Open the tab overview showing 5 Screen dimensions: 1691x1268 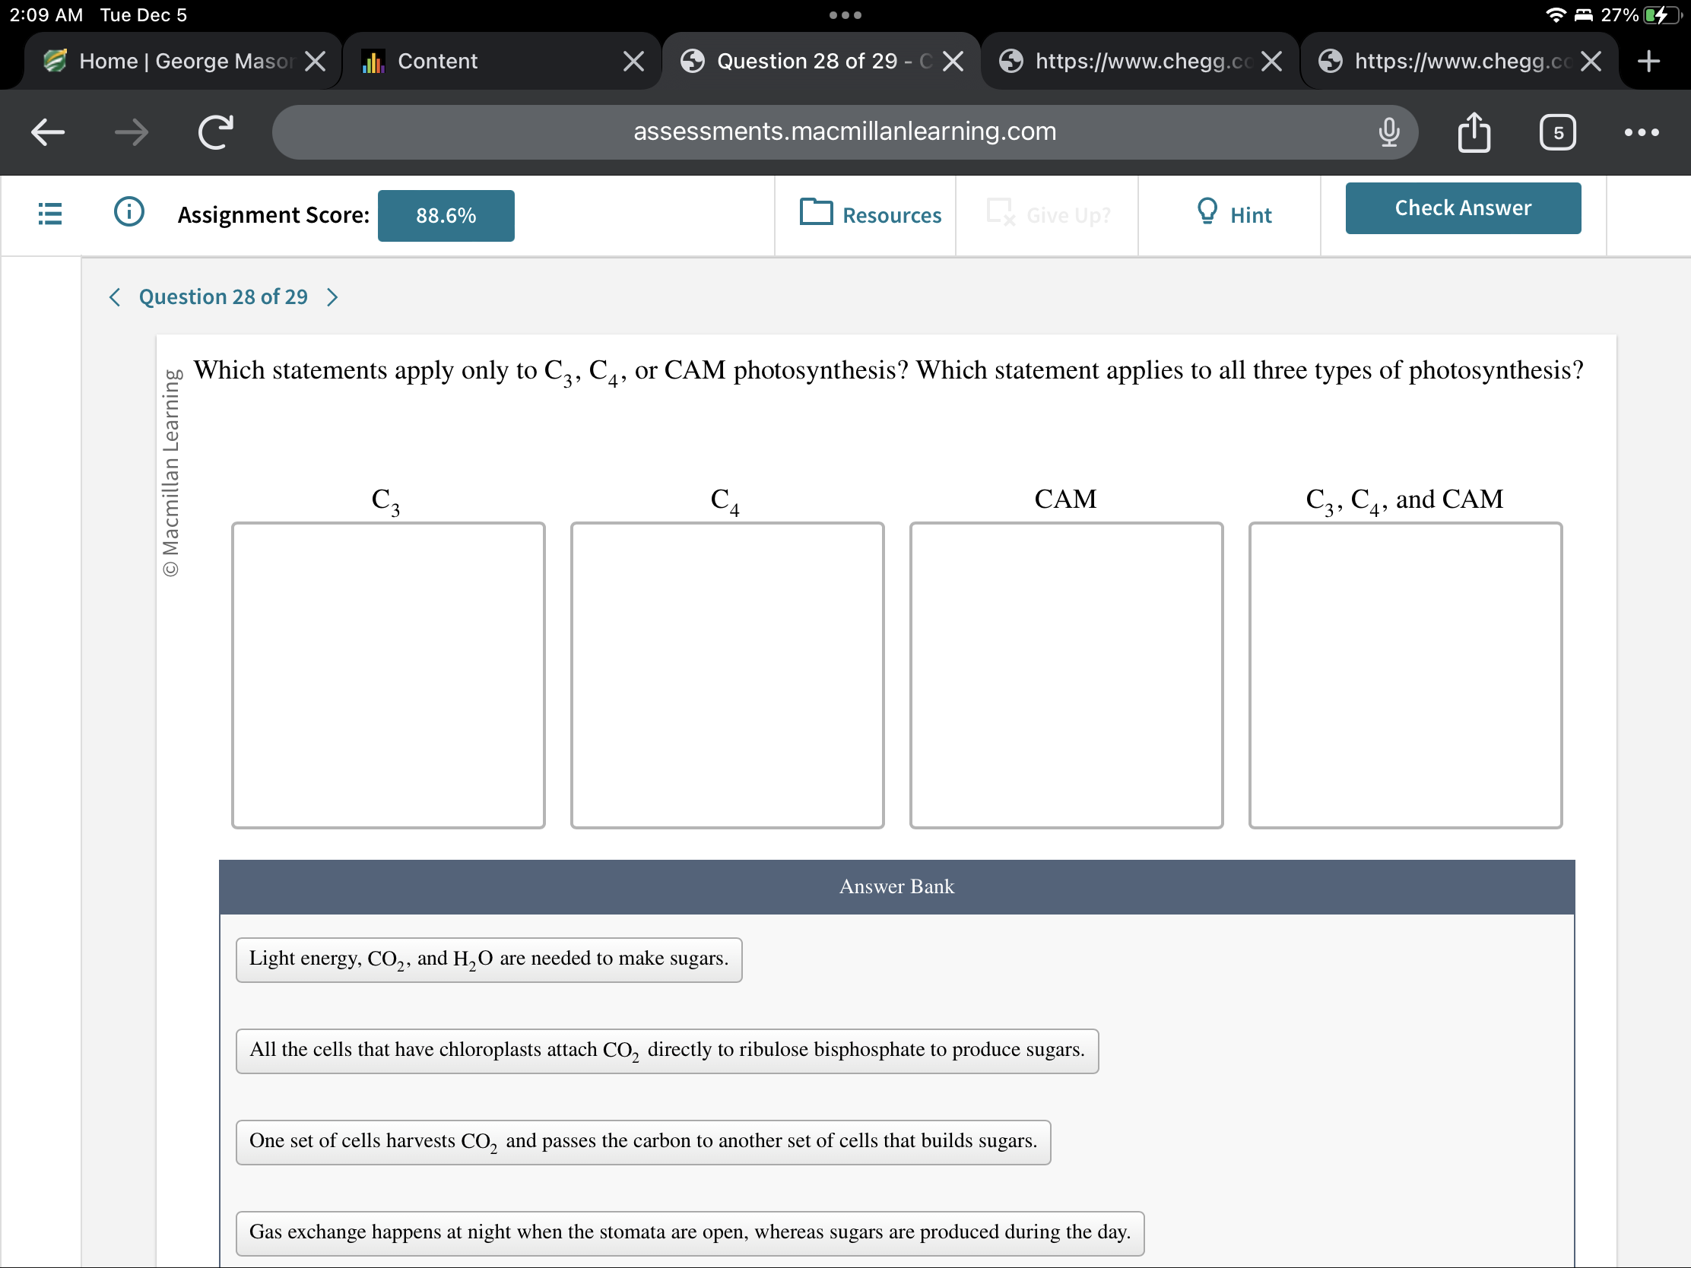(1556, 133)
